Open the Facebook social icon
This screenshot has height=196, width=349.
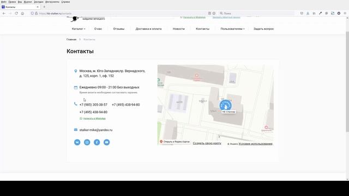[x=97, y=142]
